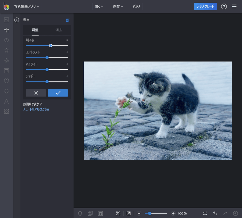
Task: Click the kitten photo on canvas
Action: (158, 111)
